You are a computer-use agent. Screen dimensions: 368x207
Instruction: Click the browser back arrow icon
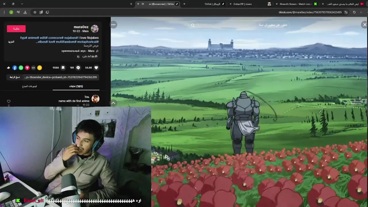(x=361, y=12)
